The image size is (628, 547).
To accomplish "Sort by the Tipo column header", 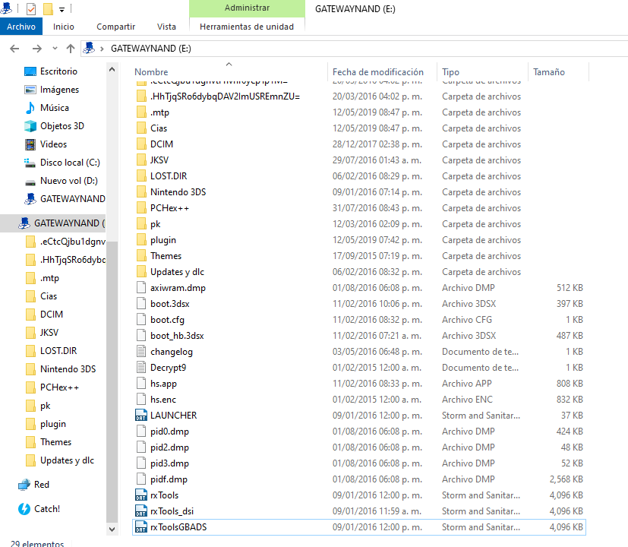I will 450,71.
